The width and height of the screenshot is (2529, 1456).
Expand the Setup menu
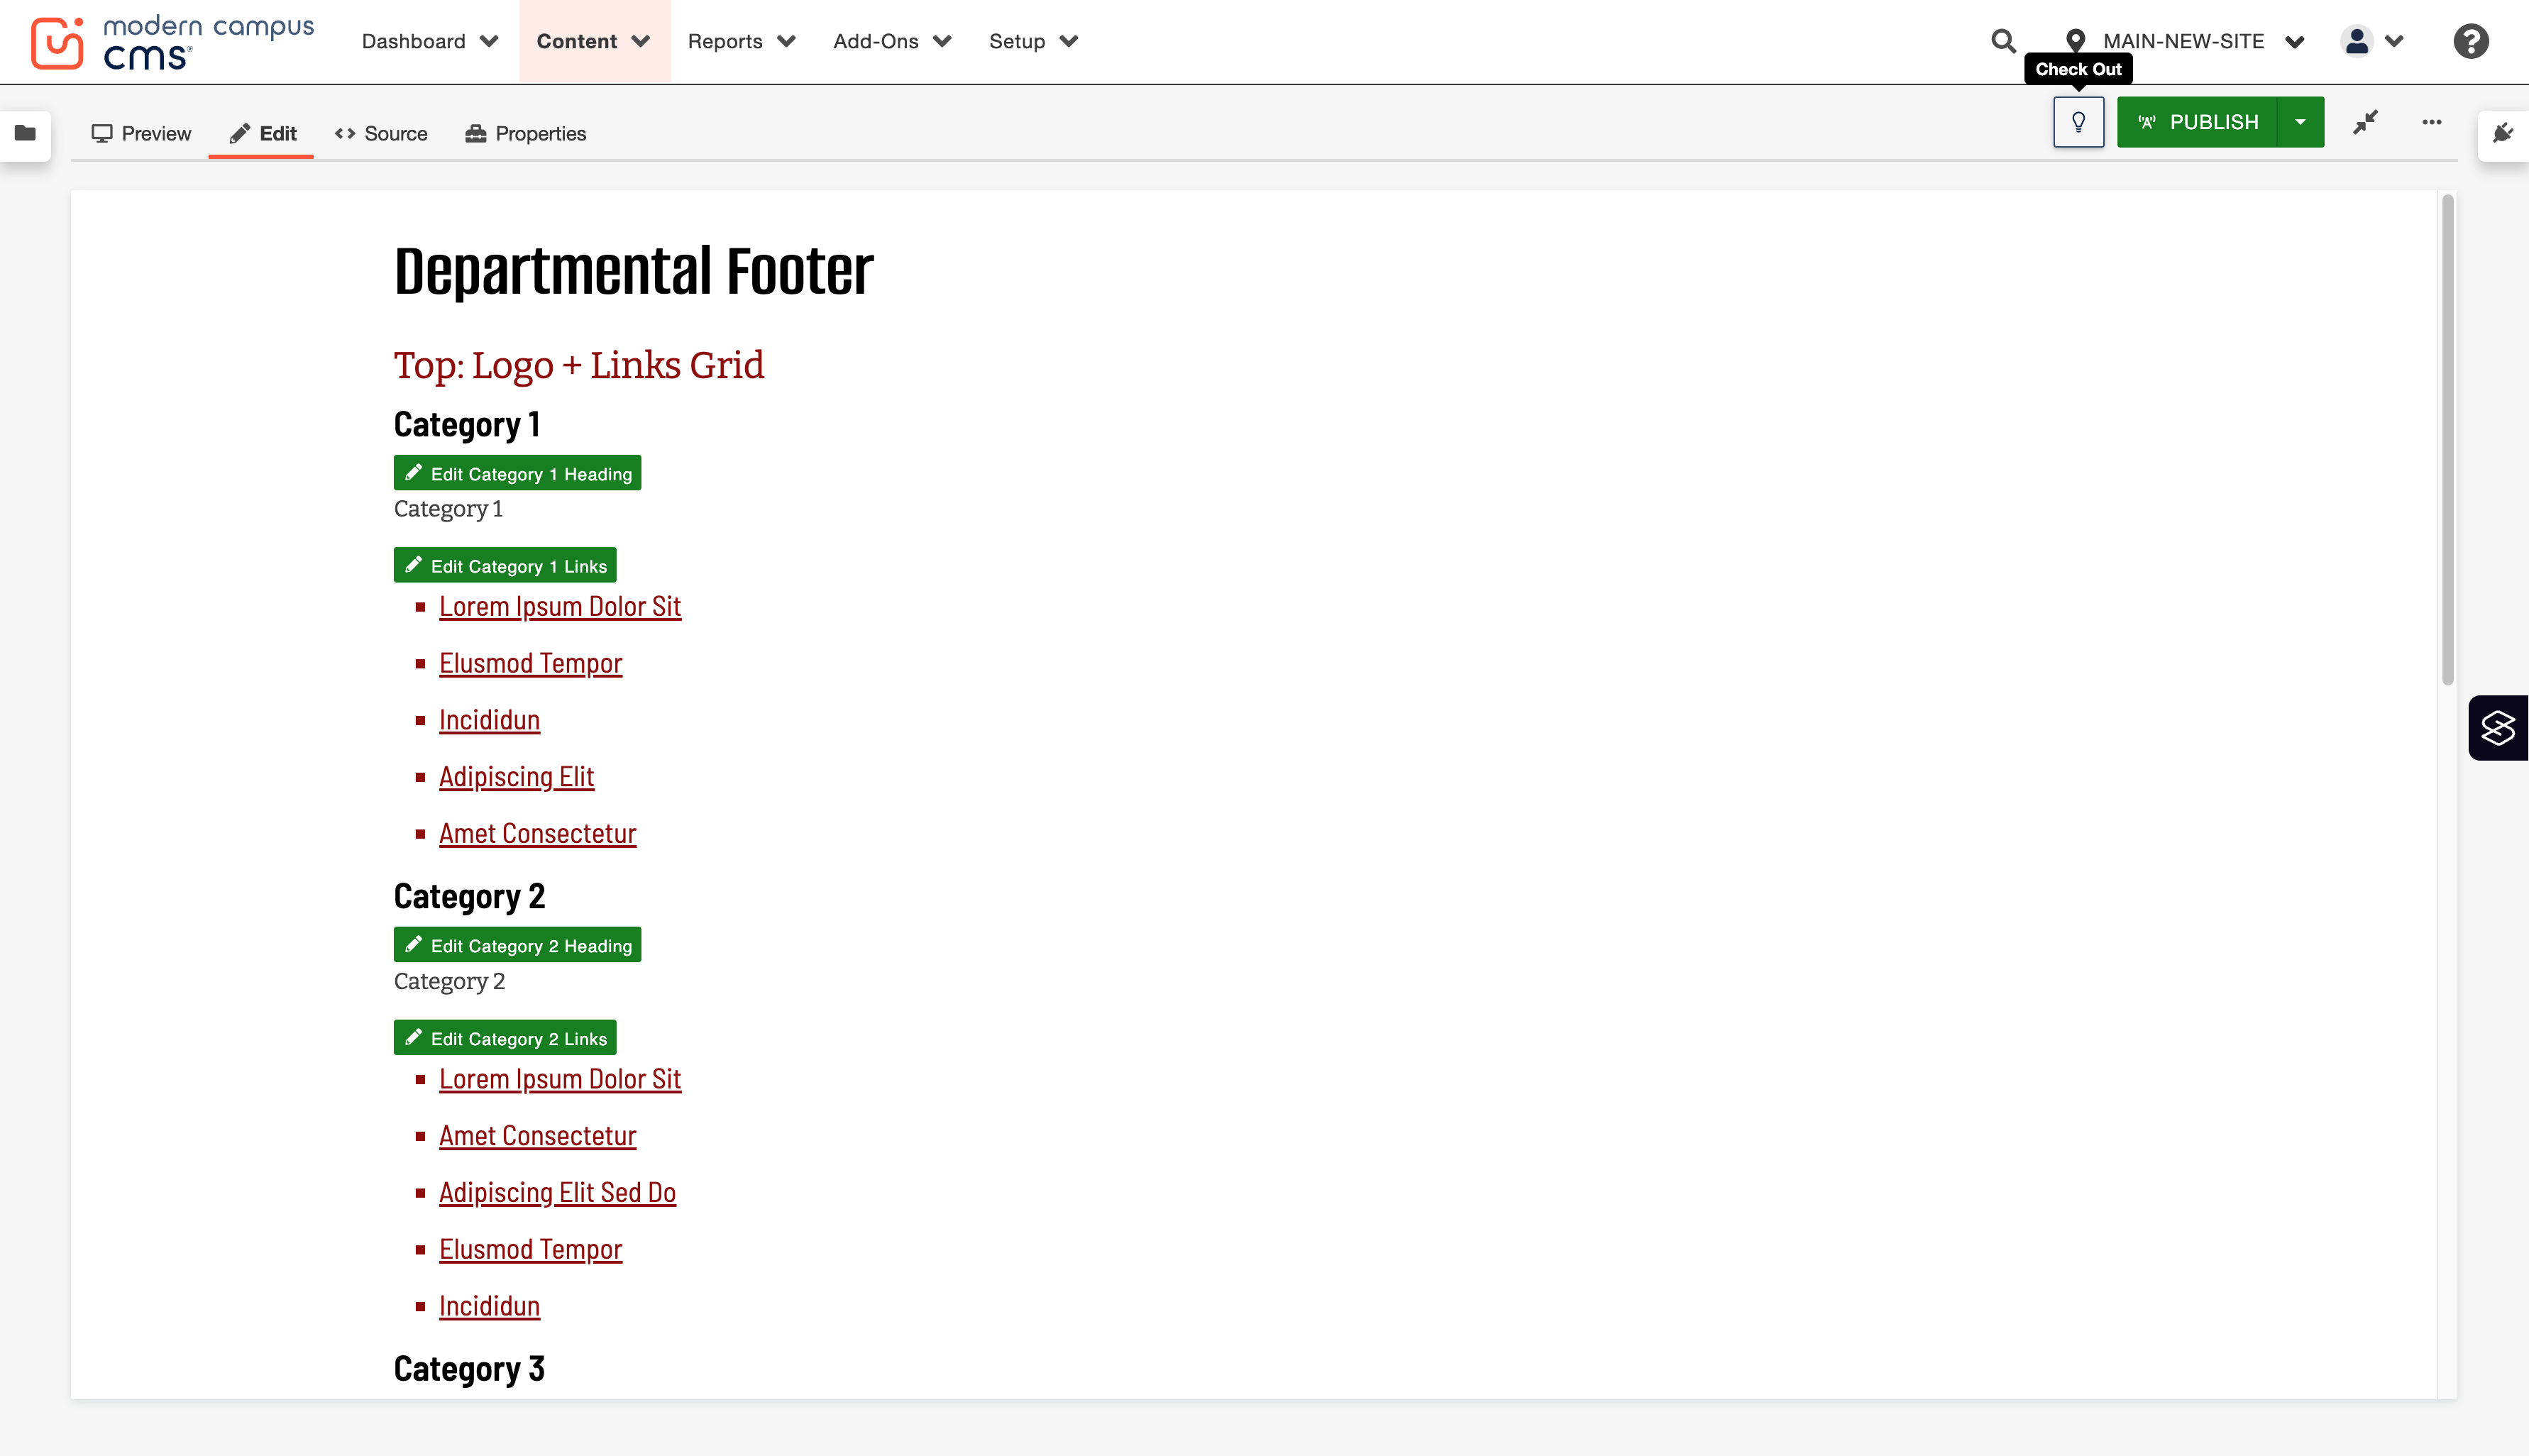pos(1033,41)
